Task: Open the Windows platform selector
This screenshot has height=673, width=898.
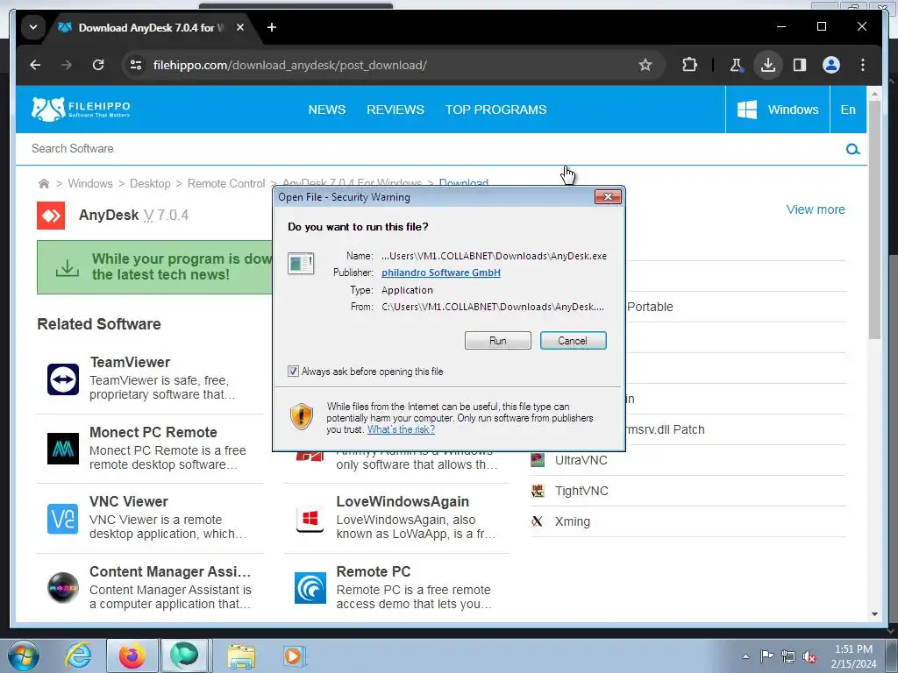Action: click(778, 110)
